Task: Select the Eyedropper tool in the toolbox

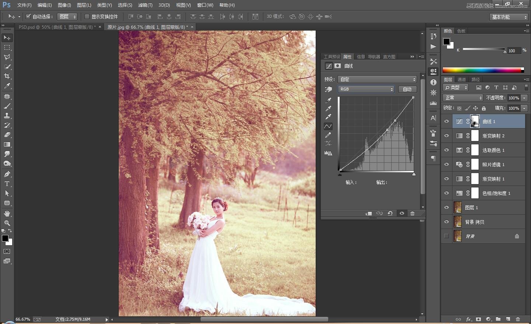Action: [7, 86]
